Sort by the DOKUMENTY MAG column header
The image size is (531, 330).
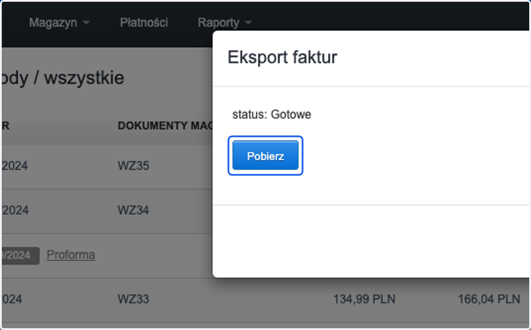165,126
